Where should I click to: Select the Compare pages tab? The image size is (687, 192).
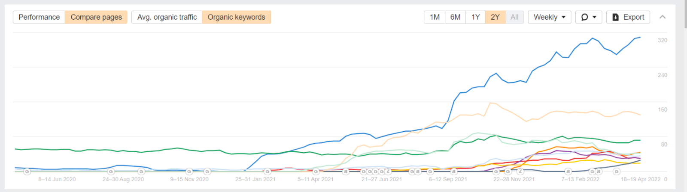[x=96, y=17]
